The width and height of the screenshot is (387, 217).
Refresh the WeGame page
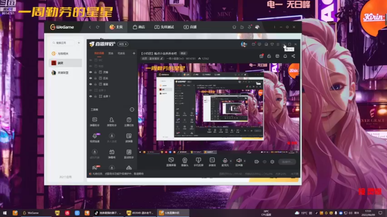click(x=98, y=27)
